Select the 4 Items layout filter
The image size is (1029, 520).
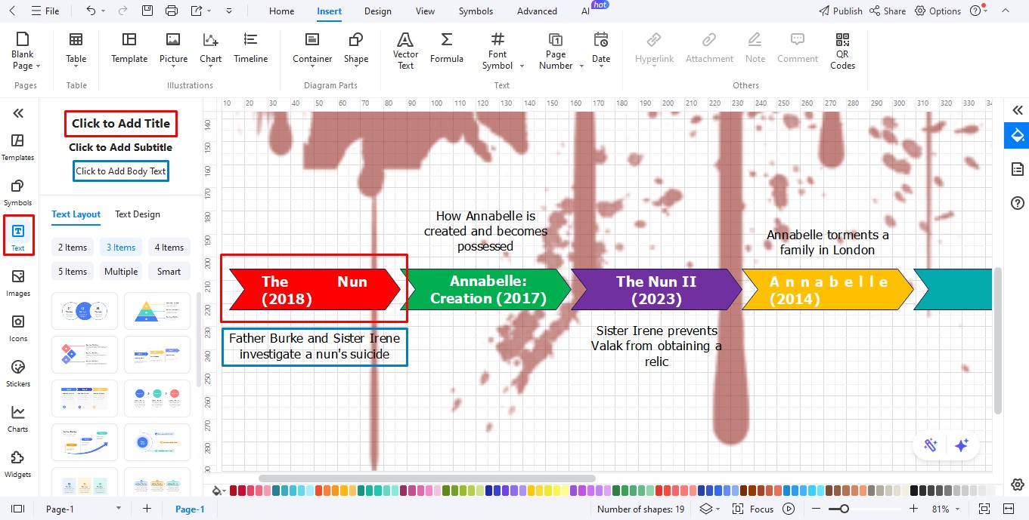169,247
